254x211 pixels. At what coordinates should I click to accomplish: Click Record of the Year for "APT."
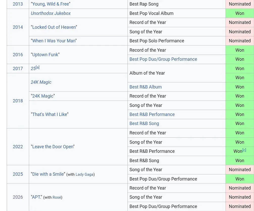point(176,188)
